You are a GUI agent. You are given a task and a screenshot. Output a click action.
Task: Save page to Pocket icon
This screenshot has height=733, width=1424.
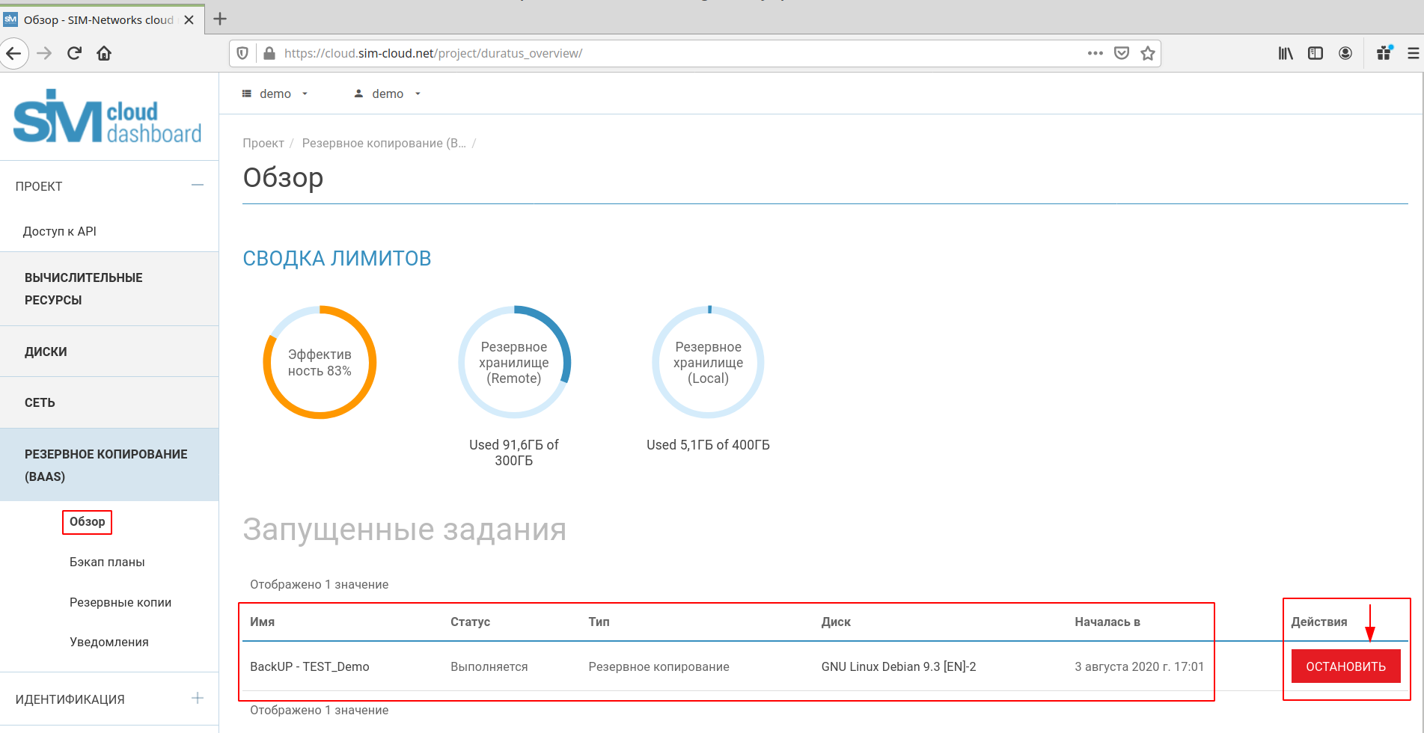pyautogui.click(x=1121, y=53)
